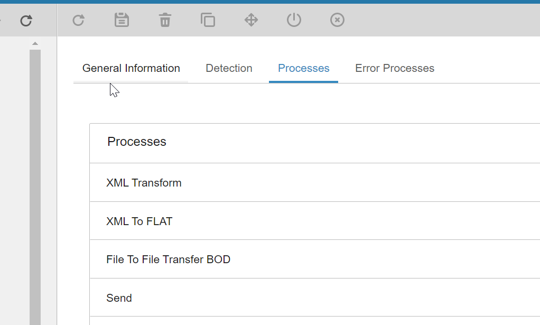Click the partially visible arrow at far left toolbar
The height and width of the screenshot is (325, 540).
2,21
